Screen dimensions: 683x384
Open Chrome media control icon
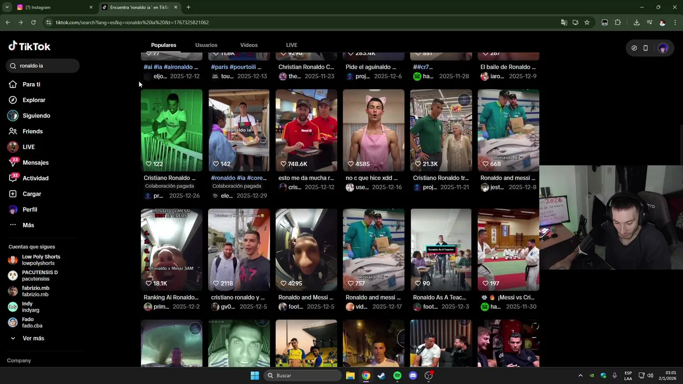(649, 22)
